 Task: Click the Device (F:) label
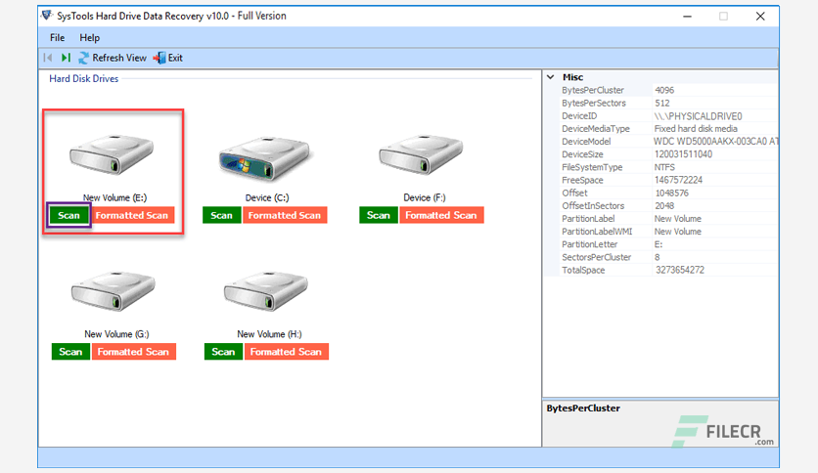coord(425,198)
